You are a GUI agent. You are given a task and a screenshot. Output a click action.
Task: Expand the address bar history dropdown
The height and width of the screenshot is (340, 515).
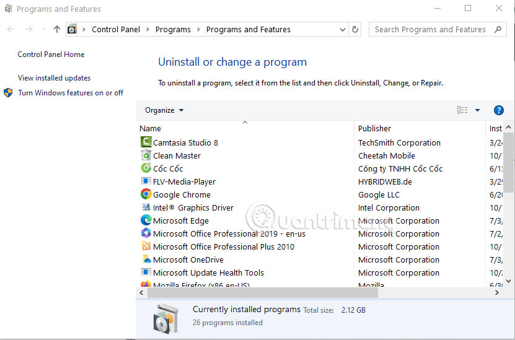(x=343, y=30)
